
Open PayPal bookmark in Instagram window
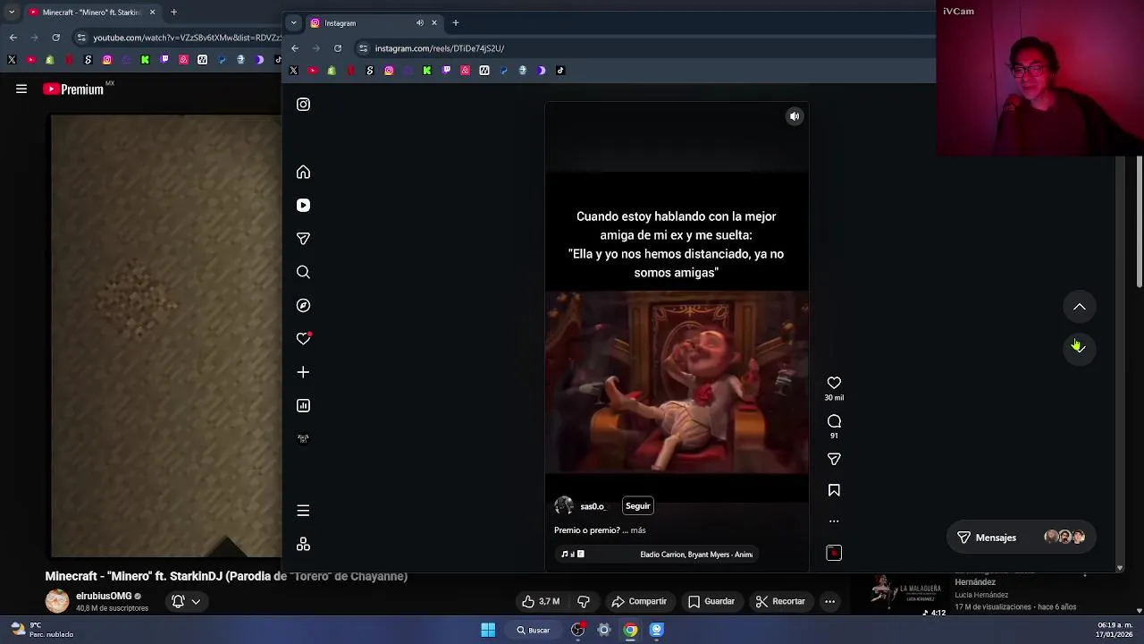click(503, 71)
